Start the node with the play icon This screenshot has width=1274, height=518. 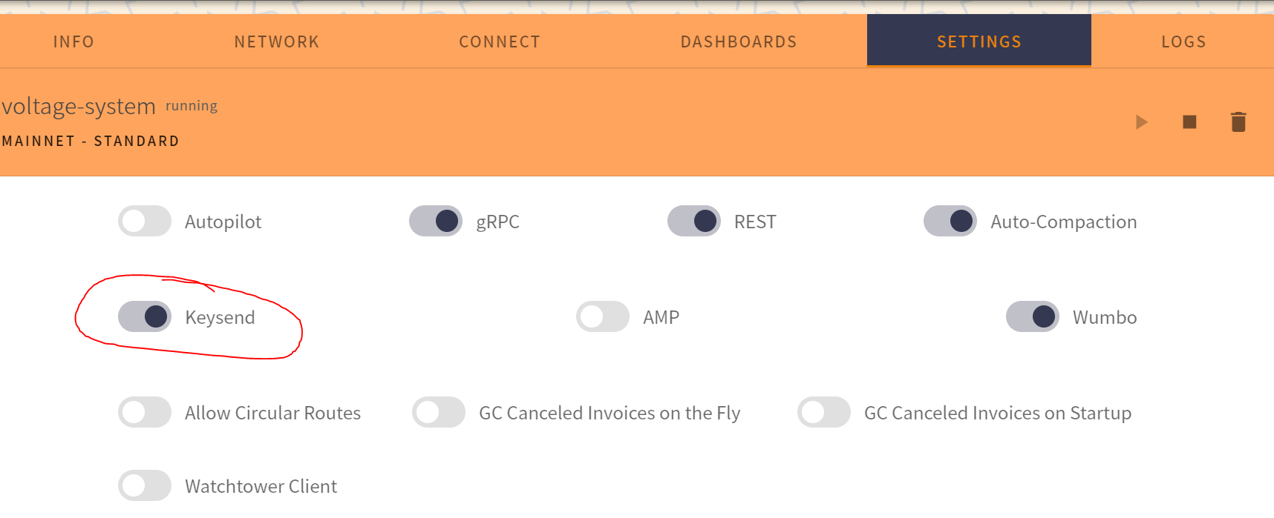point(1141,122)
